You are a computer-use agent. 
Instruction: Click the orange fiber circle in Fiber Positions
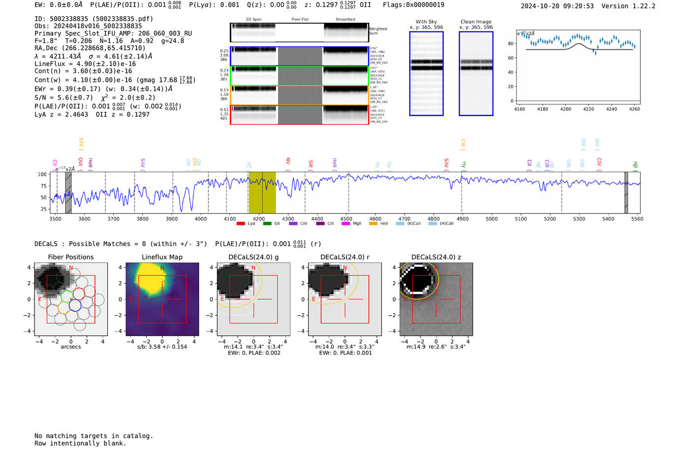(x=64, y=308)
